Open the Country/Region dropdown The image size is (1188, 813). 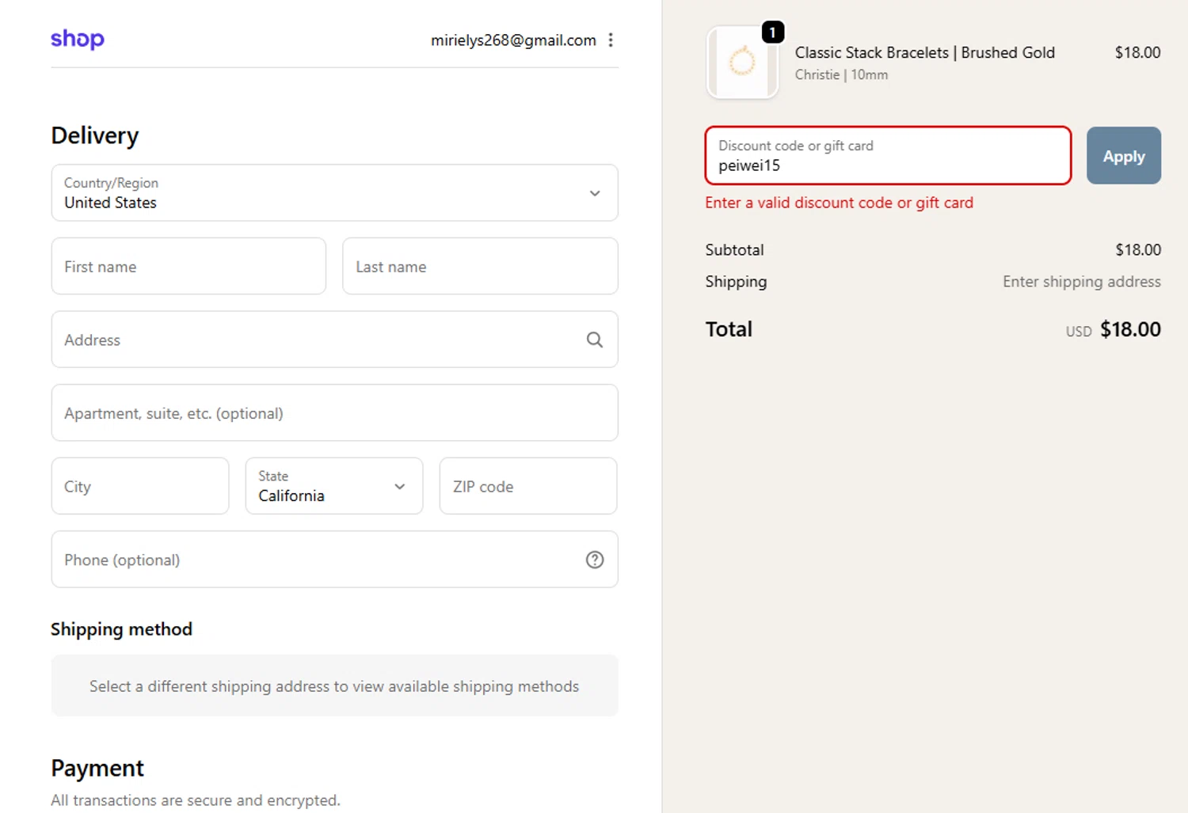[334, 193]
